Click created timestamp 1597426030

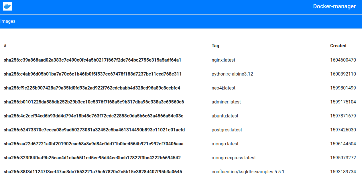[343, 130]
